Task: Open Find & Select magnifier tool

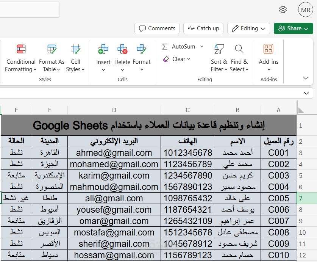Action: (x=239, y=58)
